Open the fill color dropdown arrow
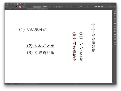The image size is (121, 91). 18,7
